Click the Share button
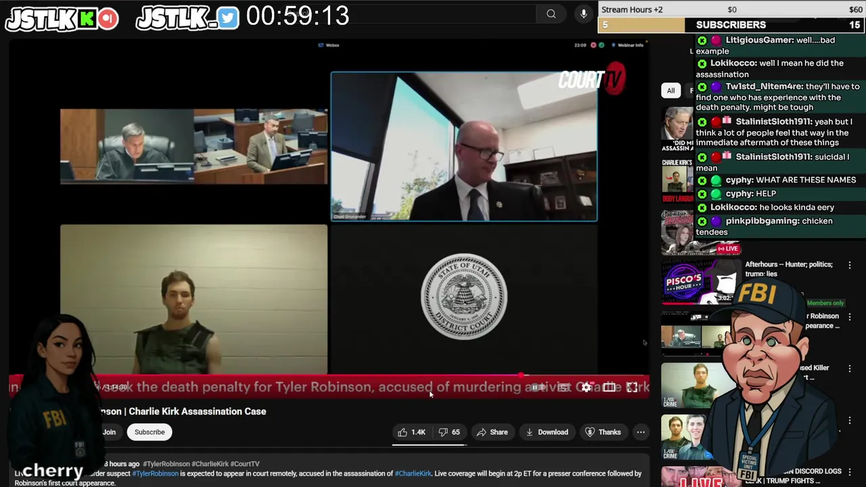This screenshot has width=866, height=487. tap(492, 432)
